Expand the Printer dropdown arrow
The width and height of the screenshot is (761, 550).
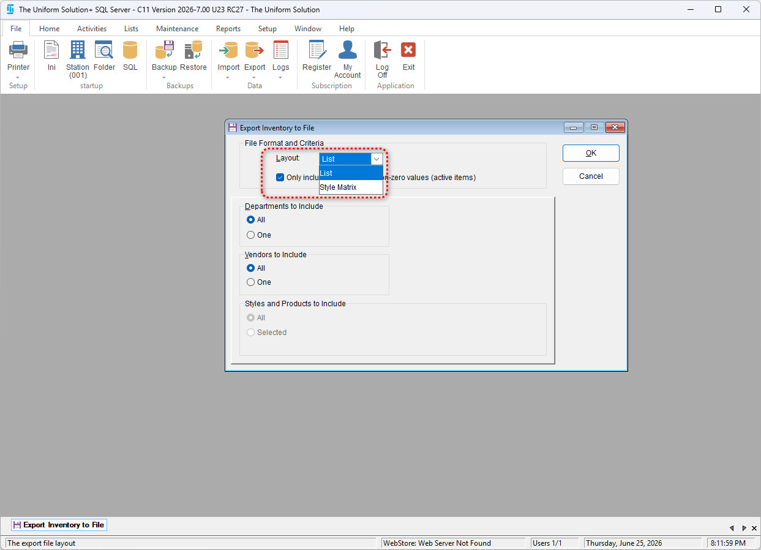click(x=18, y=77)
